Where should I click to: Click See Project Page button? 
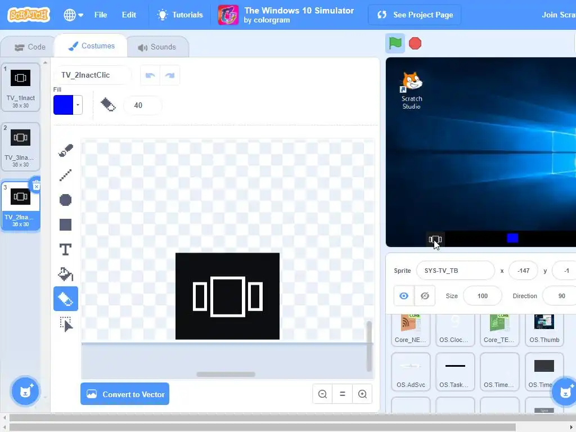pos(415,15)
